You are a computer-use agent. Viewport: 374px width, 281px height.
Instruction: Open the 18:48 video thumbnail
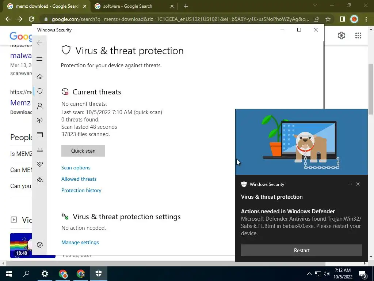point(33,246)
